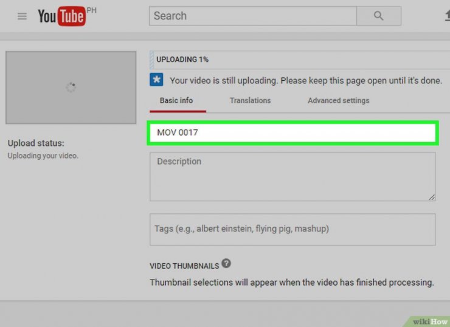Focus the YouTube Search field
450x327 pixels.
tap(252, 16)
